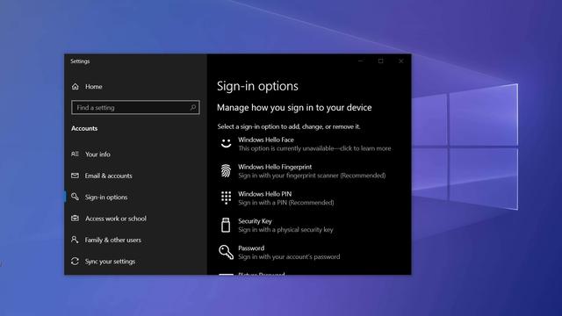562x316 pixels.
Task: Click the magnifier icon in search box
Action: tap(193, 107)
